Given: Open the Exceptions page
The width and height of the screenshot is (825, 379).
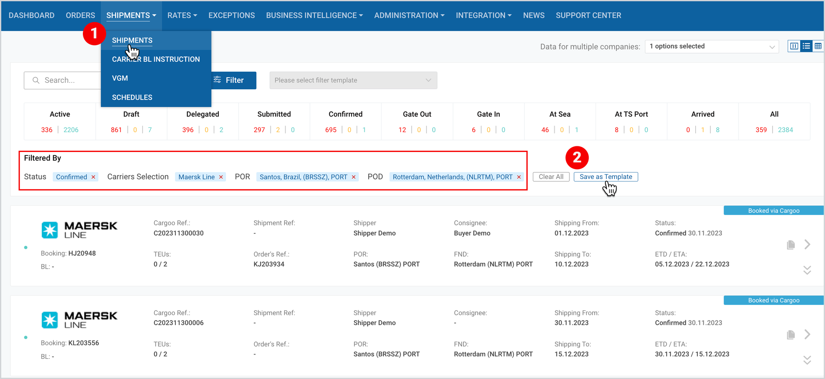Looking at the screenshot, I should click(232, 15).
